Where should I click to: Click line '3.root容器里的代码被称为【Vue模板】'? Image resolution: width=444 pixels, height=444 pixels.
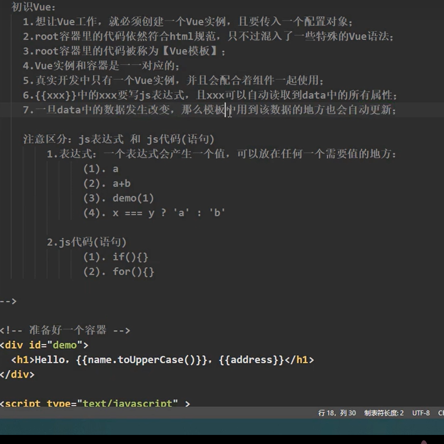pos(124,51)
